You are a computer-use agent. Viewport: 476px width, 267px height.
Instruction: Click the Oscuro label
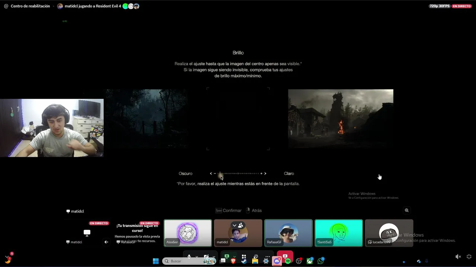pyautogui.click(x=186, y=174)
